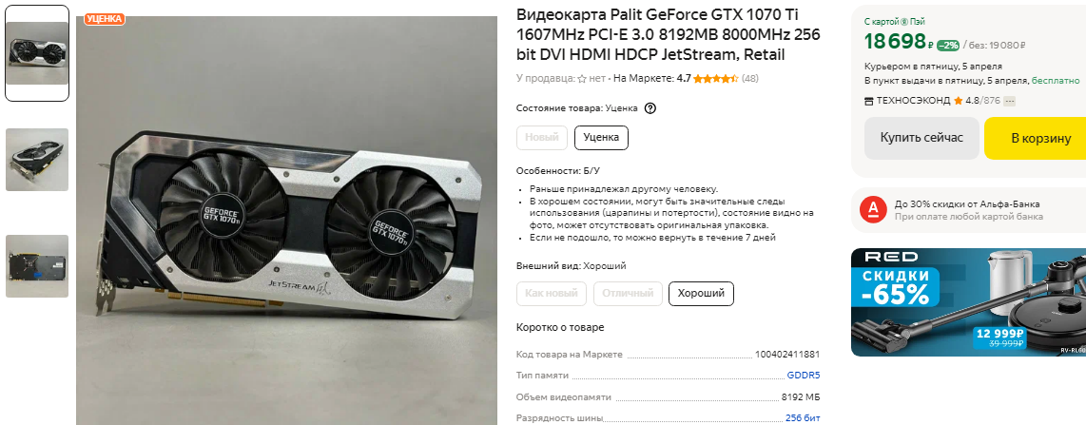Open the RED скидки -65% banner
This screenshot has height=425, width=1086.
tap(968, 301)
